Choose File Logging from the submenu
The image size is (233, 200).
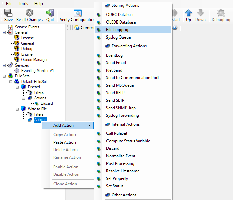117,30
